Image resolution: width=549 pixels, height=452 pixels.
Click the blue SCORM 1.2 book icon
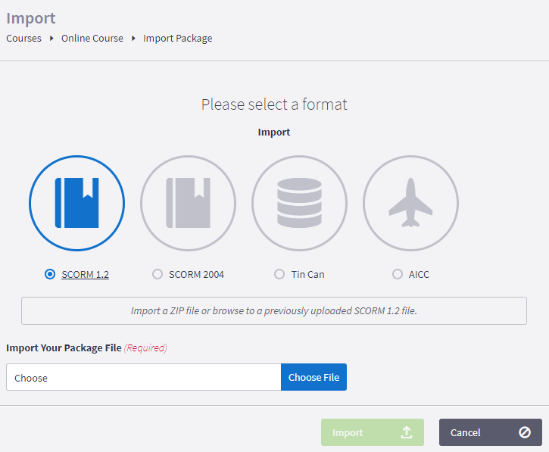click(x=76, y=203)
